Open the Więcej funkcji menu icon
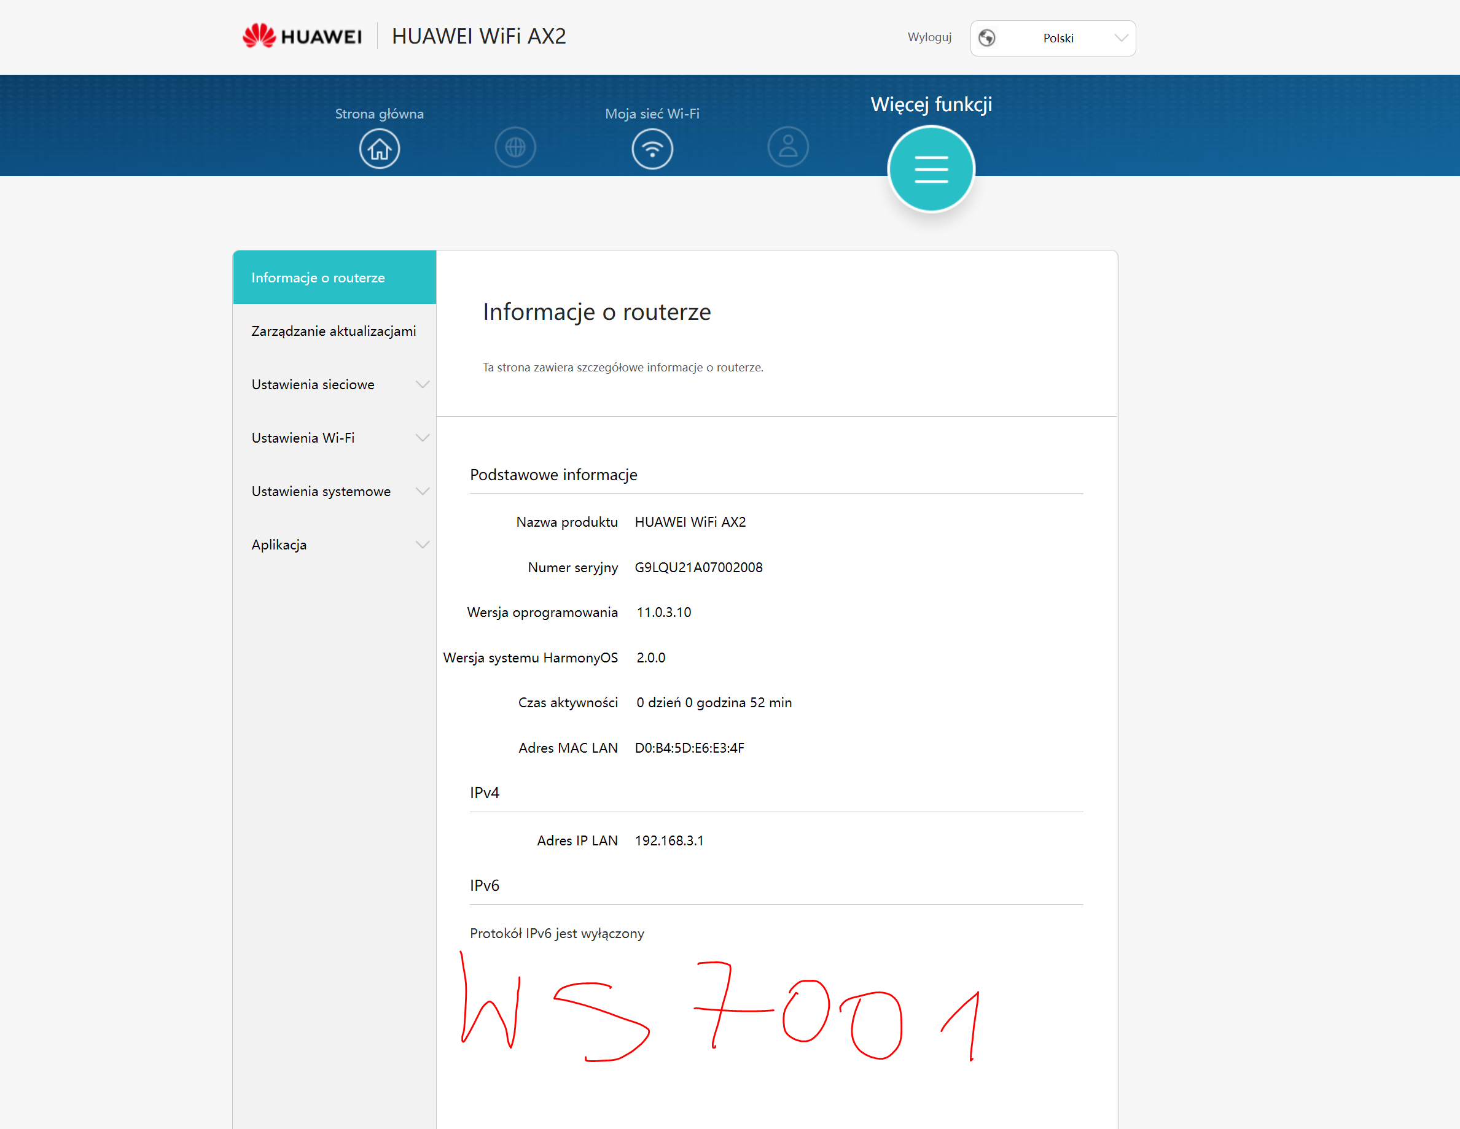 coord(931,169)
